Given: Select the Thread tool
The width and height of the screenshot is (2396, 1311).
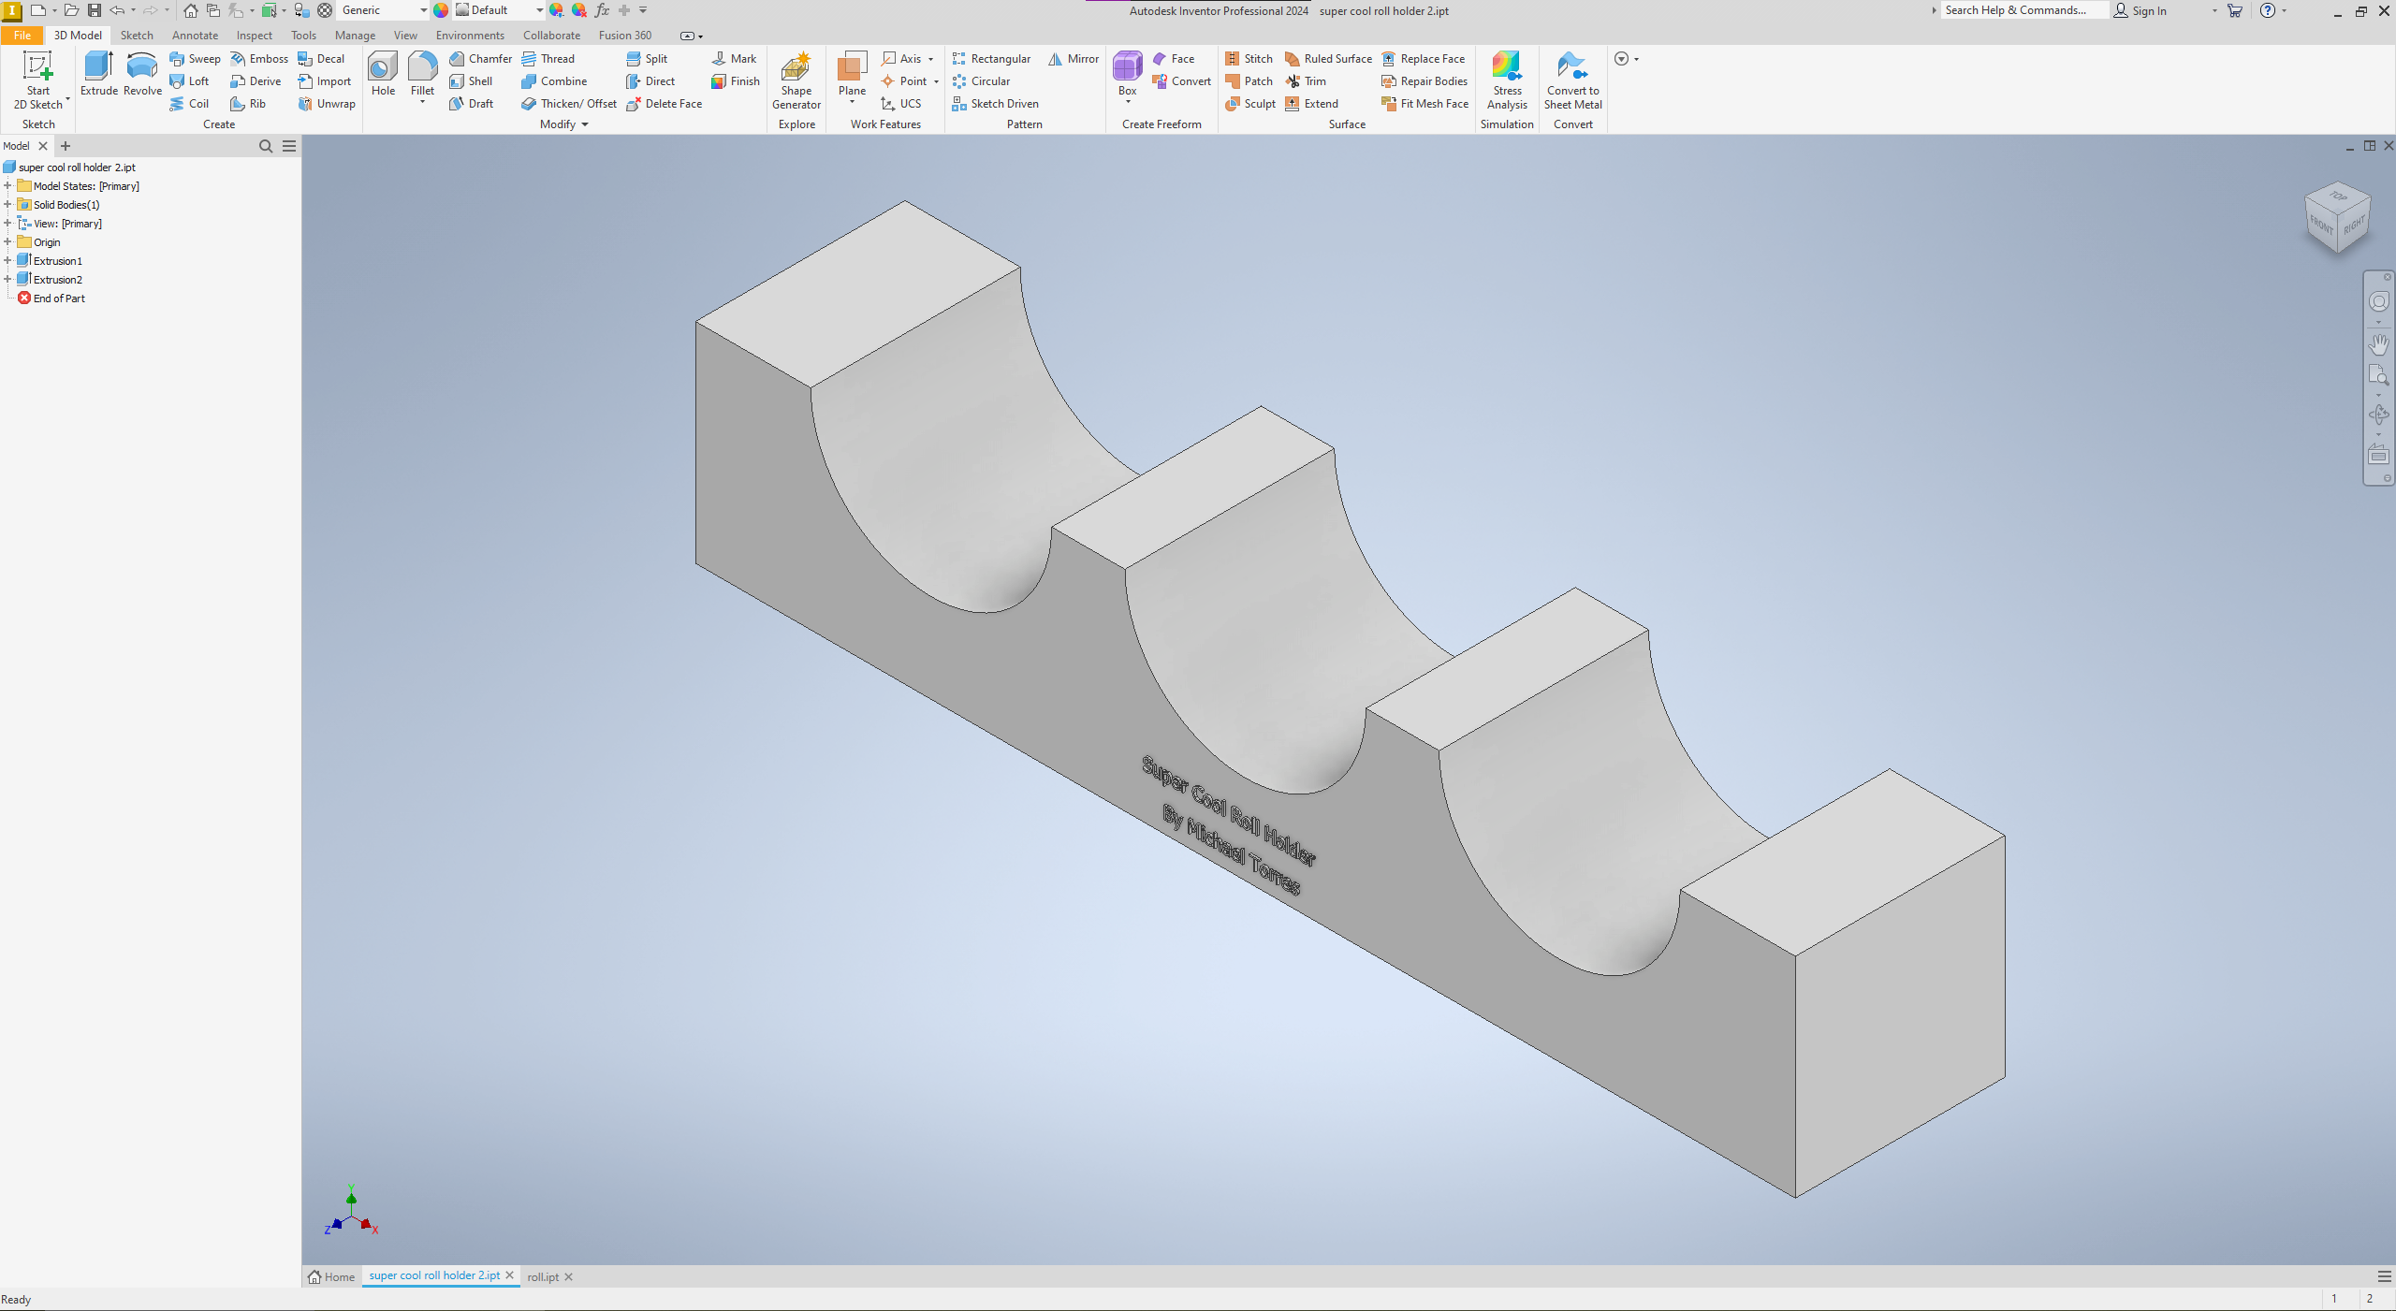Looking at the screenshot, I should point(548,58).
